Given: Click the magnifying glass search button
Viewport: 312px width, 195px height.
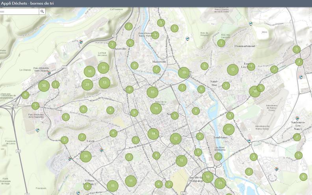Looking at the screenshot, I should 42,11.
